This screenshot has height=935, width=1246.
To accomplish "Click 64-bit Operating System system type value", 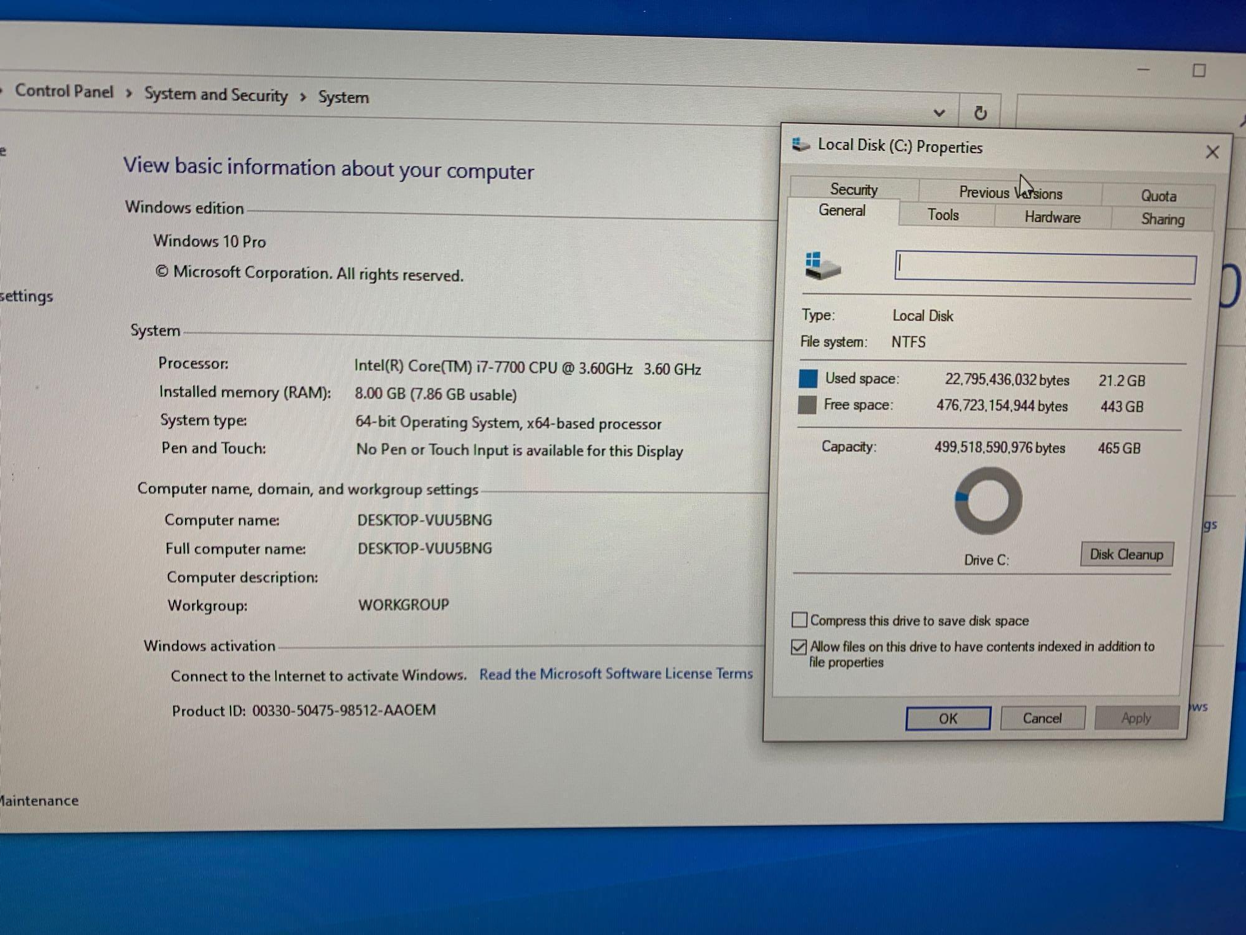I will click(x=508, y=423).
